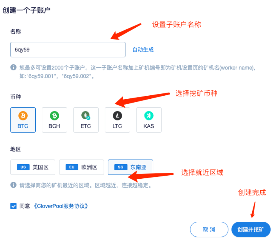Select the 欧洲区 region option
The width and height of the screenshot is (276, 242).
click(81, 167)
